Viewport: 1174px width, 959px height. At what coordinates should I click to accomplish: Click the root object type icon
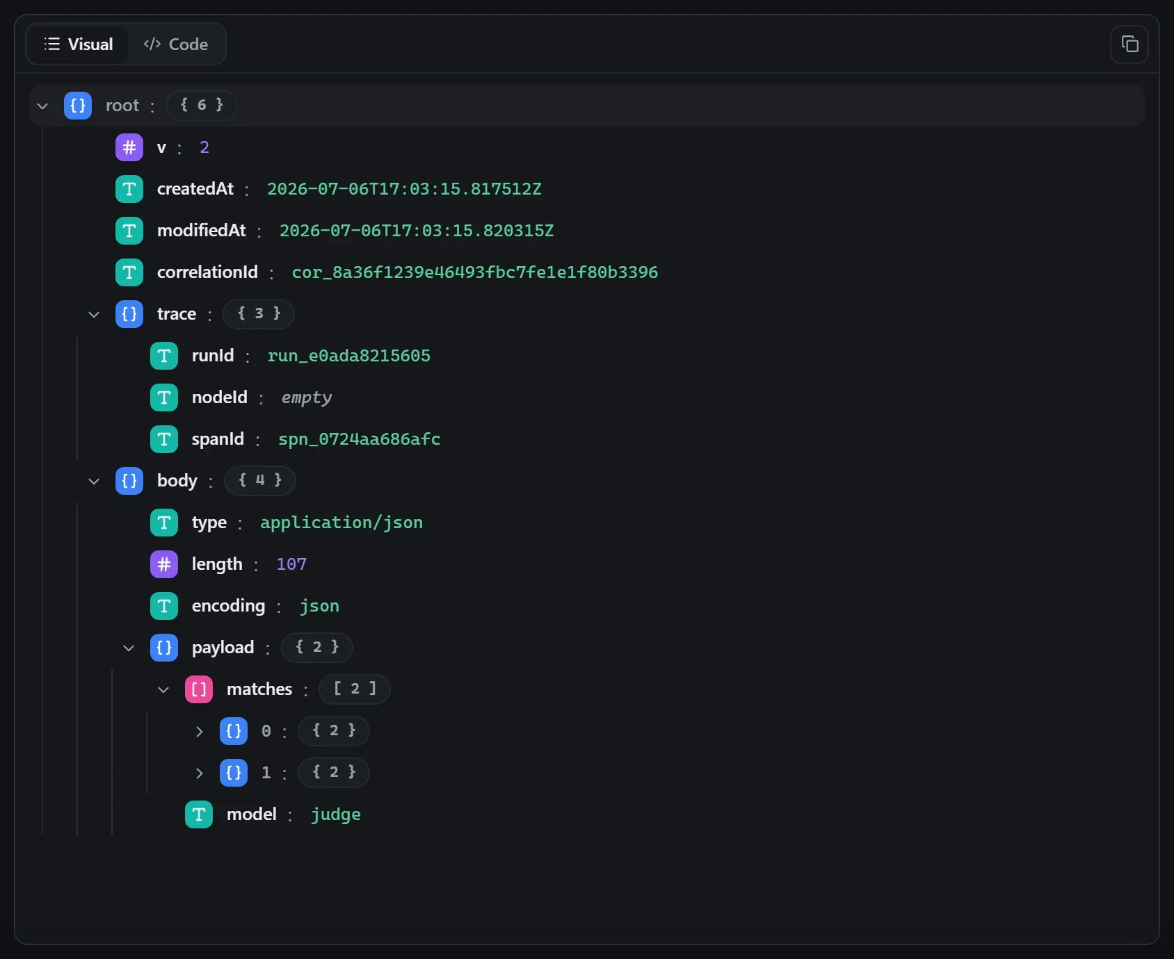(x=78, y=106)
